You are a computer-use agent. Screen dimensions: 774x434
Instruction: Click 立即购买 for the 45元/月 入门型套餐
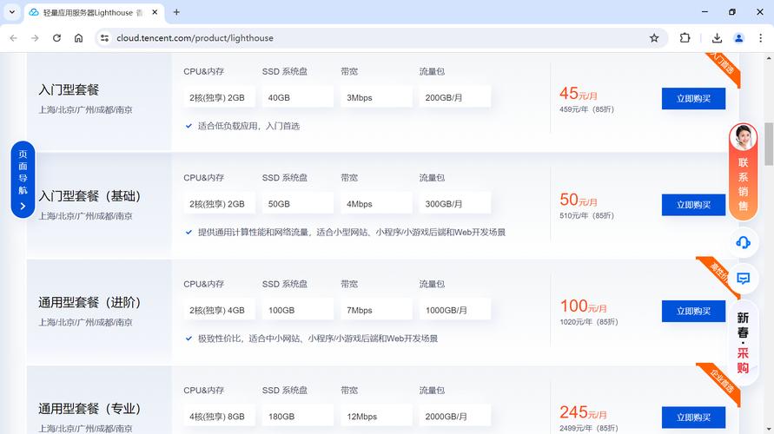coord(693,98)
